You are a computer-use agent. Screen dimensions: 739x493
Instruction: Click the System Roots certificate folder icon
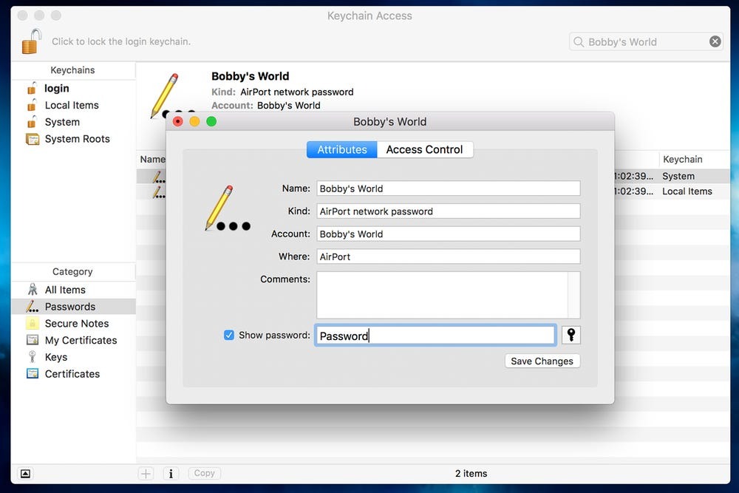[33, 139]
